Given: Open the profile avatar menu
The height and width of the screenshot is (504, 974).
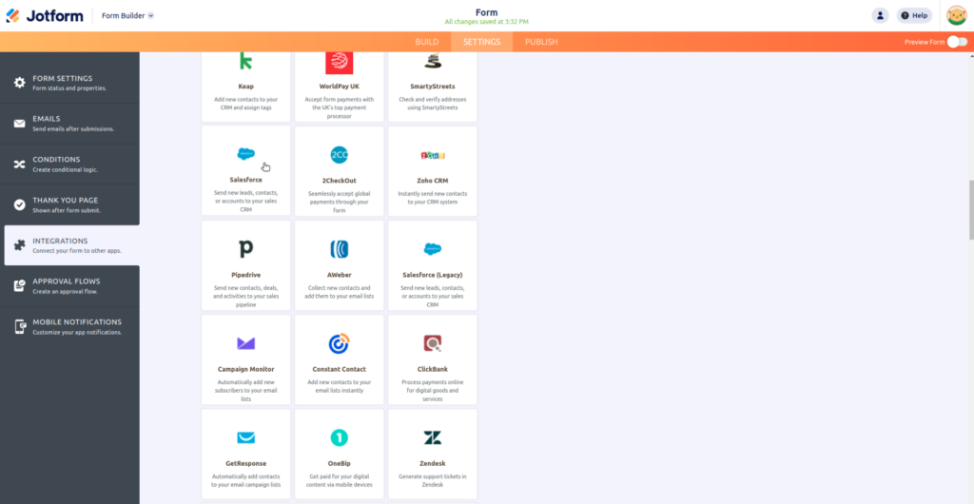Looking at the screenshot, I should 956,15.
